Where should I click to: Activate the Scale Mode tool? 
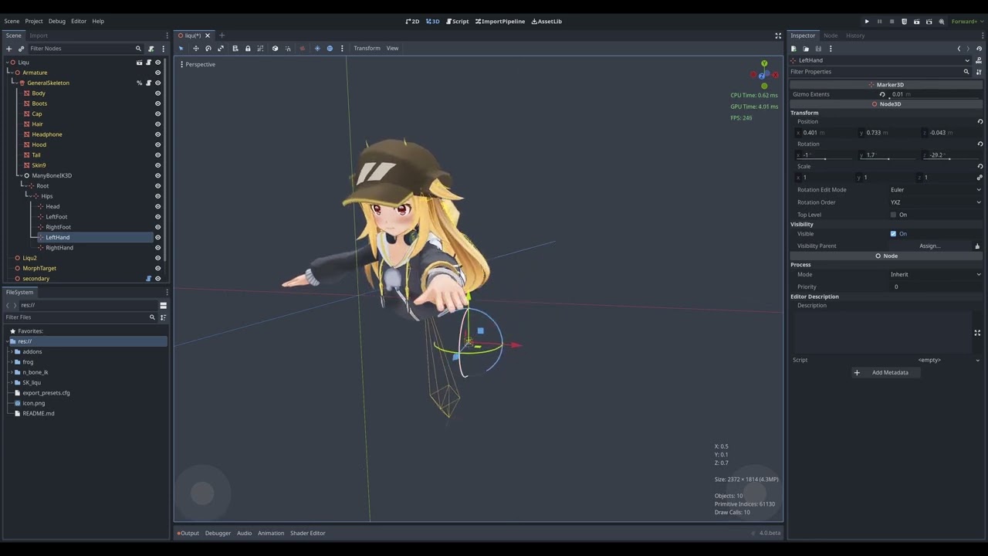[221, 49]
